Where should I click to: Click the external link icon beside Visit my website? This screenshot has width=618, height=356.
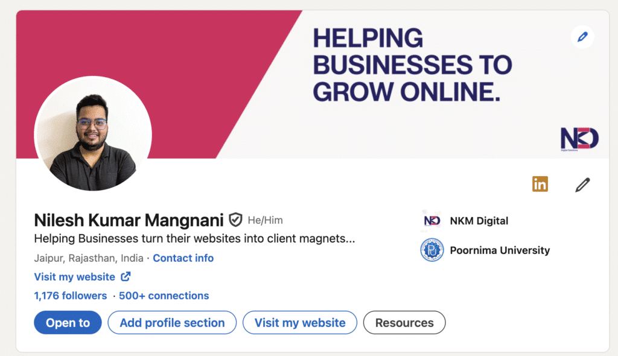tap(125, 276)
